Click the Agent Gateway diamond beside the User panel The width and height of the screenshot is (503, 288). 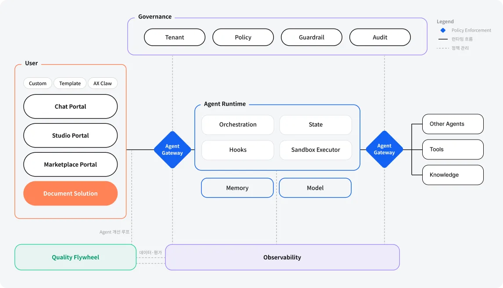[172, 149]
